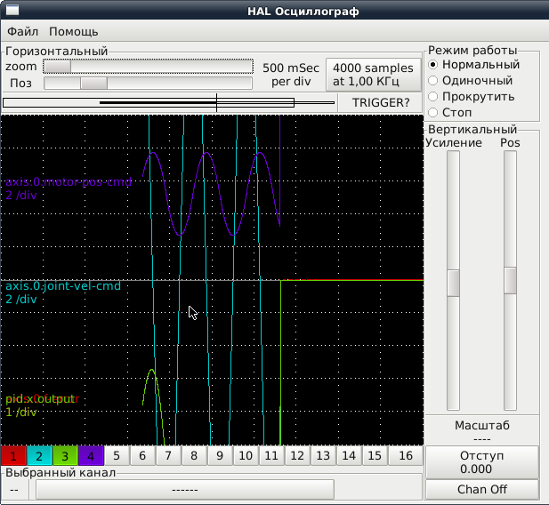Click the Chan Off button
The height and width of the screenshot is (505, 549).
pos(482,489)
